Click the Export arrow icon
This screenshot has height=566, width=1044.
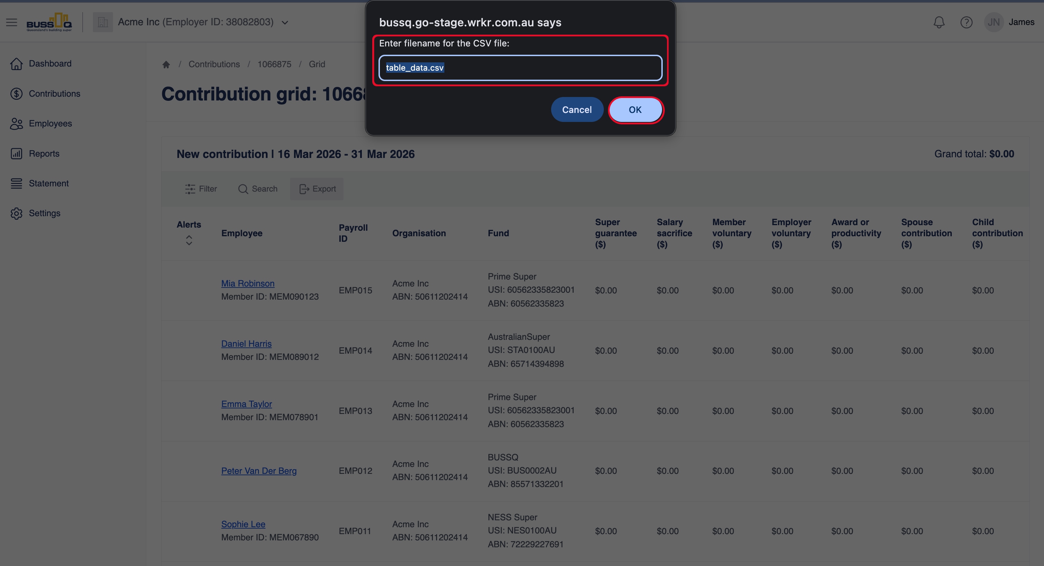click(304, 189)
